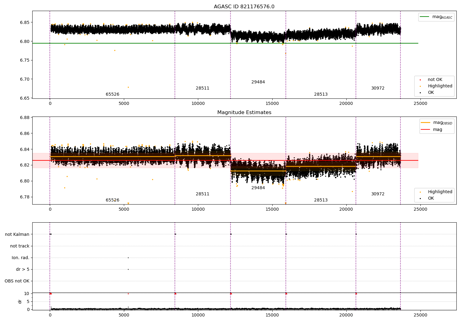Click the 6.85 y-tick in top plot
Screen dimensions: 461x322
click(x=25, y=22)
